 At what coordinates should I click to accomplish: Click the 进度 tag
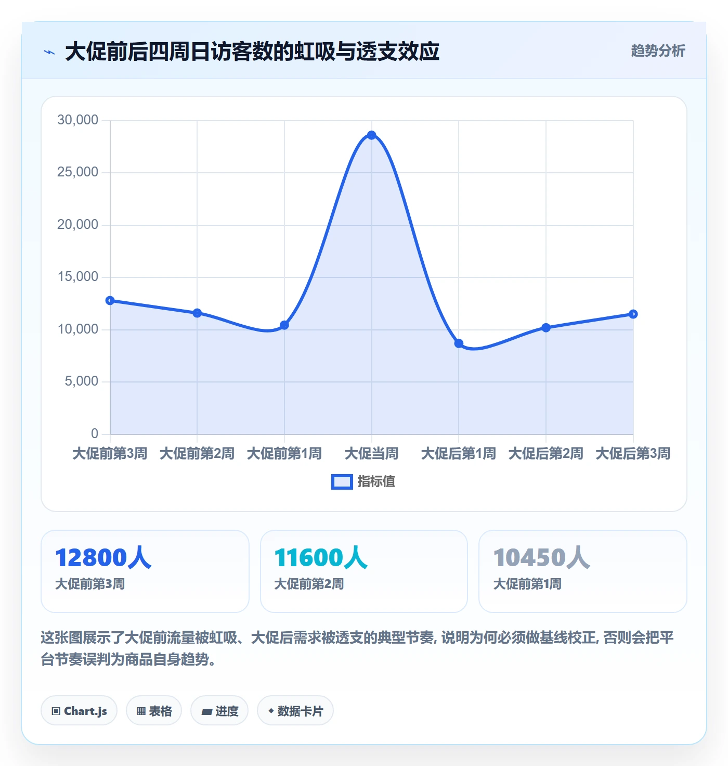(x=219, y=710)
